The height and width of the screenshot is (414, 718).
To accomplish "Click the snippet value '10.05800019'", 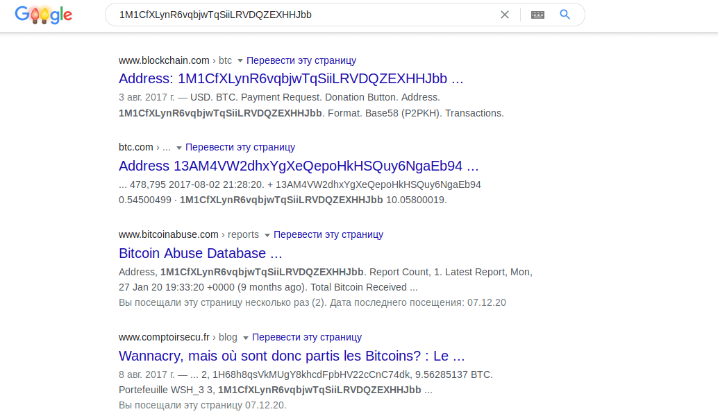I will point(416,200).
